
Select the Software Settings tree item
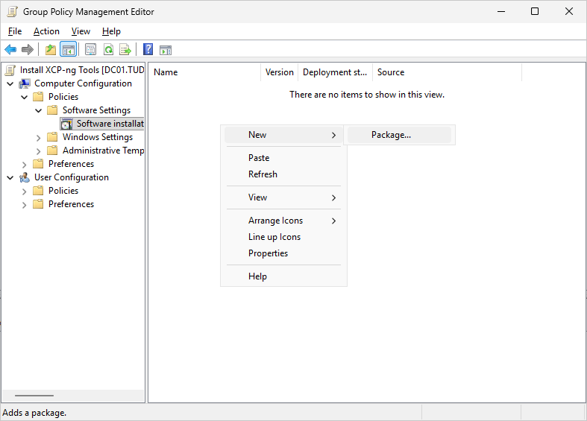[x=96, y=110]
